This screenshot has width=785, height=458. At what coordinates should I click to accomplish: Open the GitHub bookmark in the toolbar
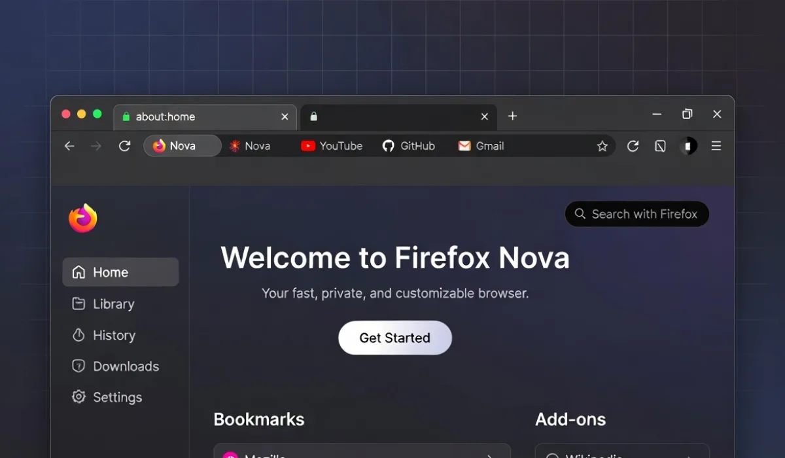point(409,146)
